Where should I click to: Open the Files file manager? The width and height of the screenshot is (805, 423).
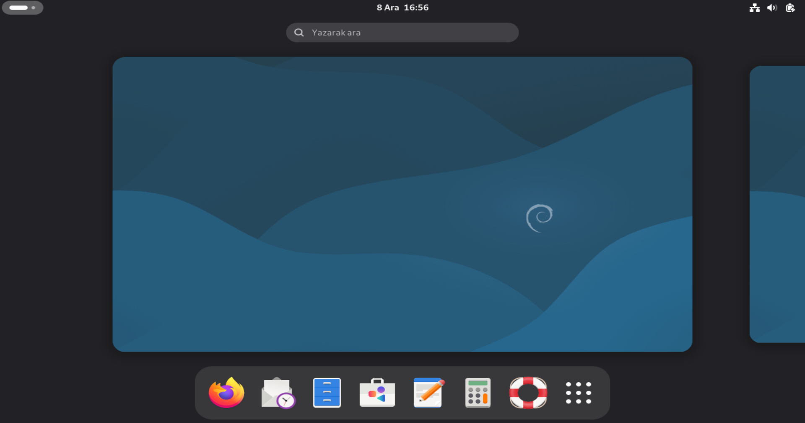coord(327,393)
